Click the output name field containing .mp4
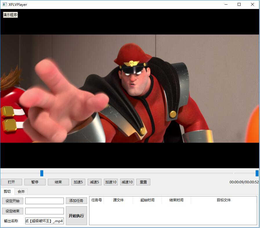 coord(44,221)
